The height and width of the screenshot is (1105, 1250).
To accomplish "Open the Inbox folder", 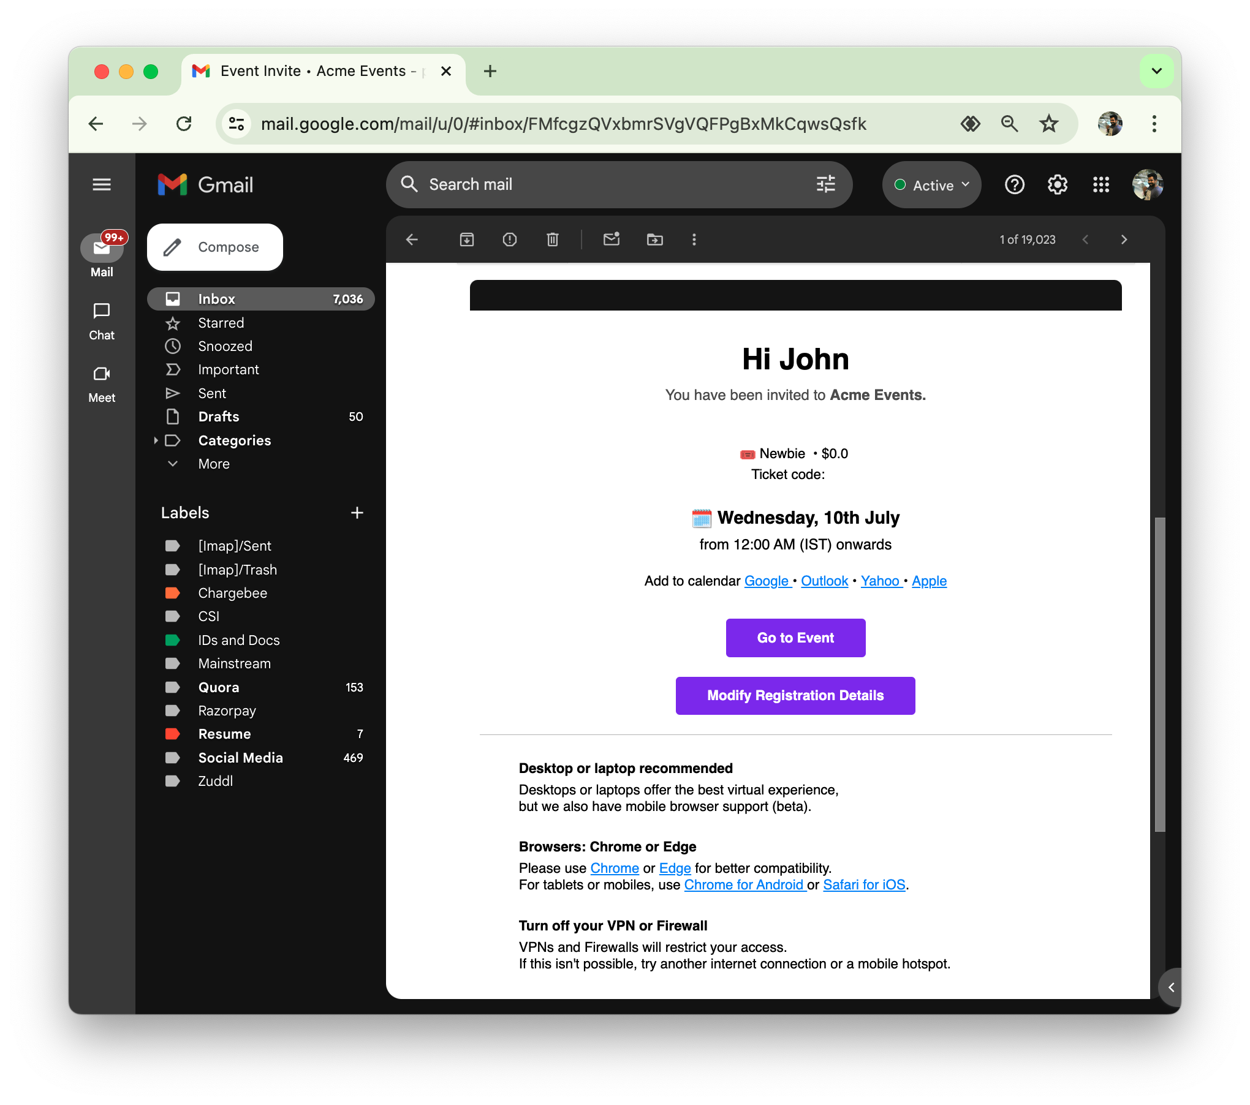I will point(217,299).
